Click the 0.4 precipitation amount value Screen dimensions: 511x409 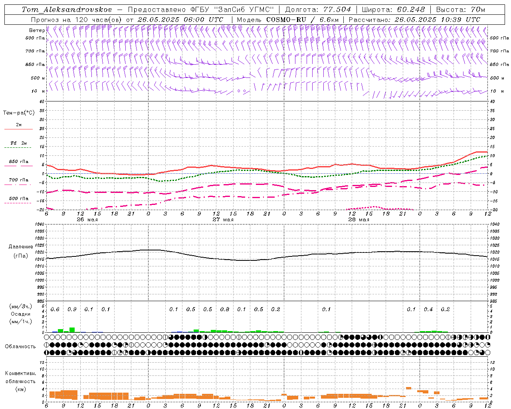[428, 310]
